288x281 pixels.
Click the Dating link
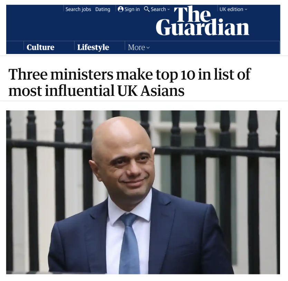103,9
